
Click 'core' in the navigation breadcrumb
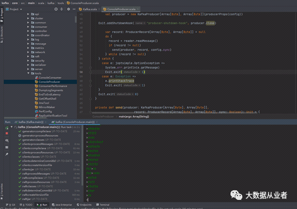click(x=15, y=3)
